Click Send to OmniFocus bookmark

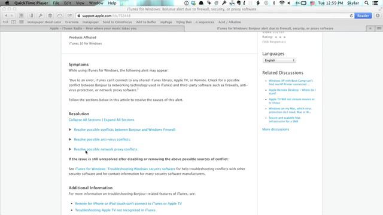[x=117, y=22]
